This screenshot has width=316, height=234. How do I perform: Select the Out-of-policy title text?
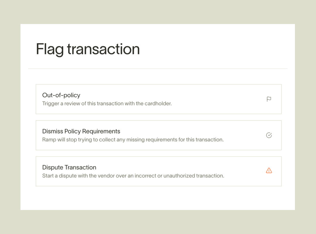pos(61,95)
